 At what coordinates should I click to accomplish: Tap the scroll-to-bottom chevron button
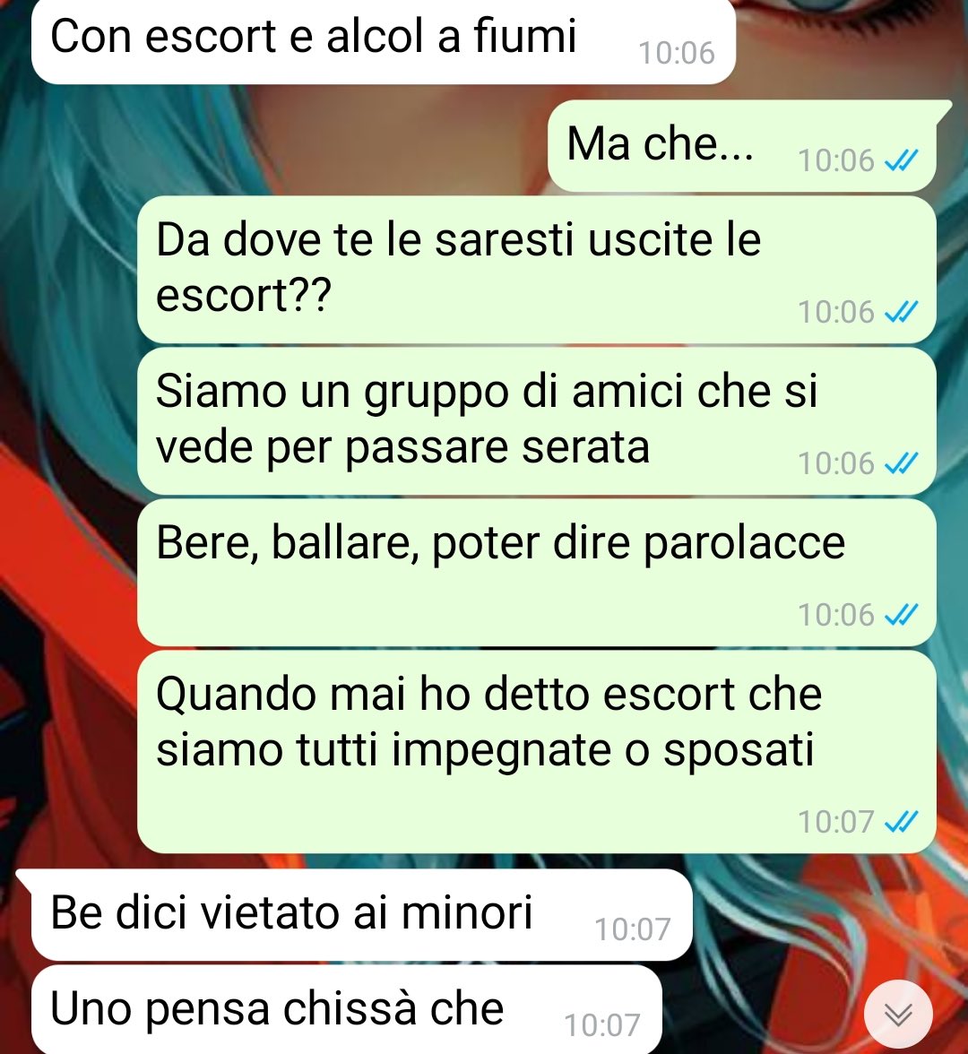pyautogui.click(x=898, y=1015)
